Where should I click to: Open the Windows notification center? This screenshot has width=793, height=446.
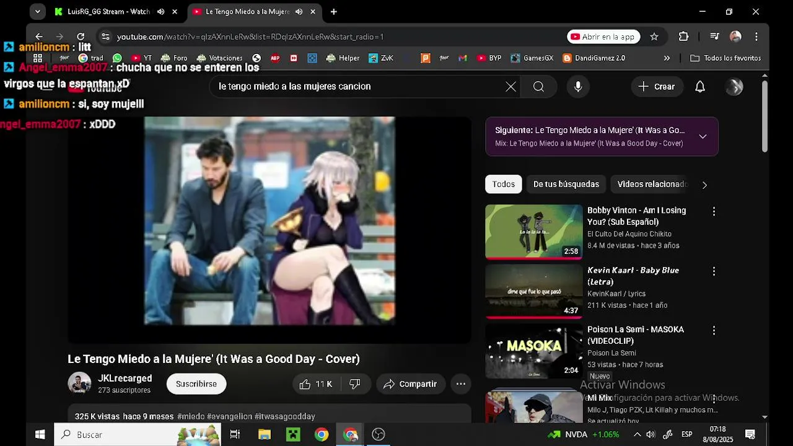click(750, 434)
